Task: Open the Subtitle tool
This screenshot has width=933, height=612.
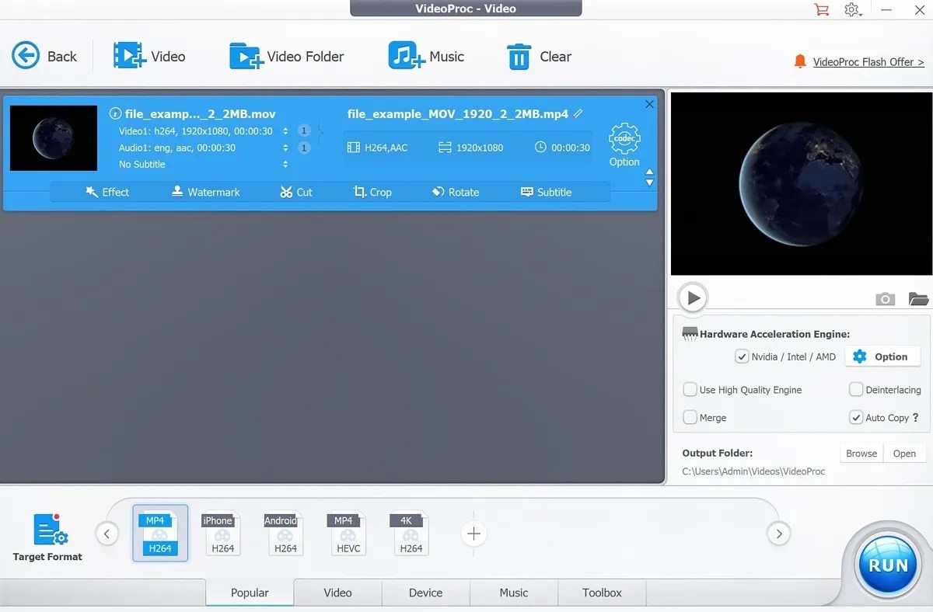Action: coord(546,192)
